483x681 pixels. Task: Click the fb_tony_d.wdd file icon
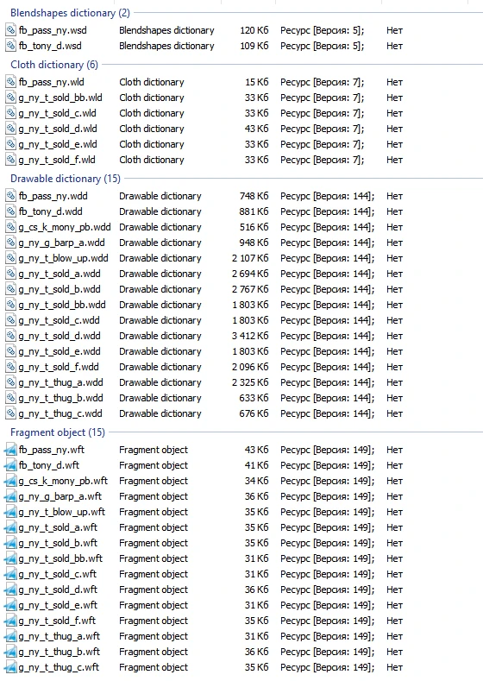(11, 211)
